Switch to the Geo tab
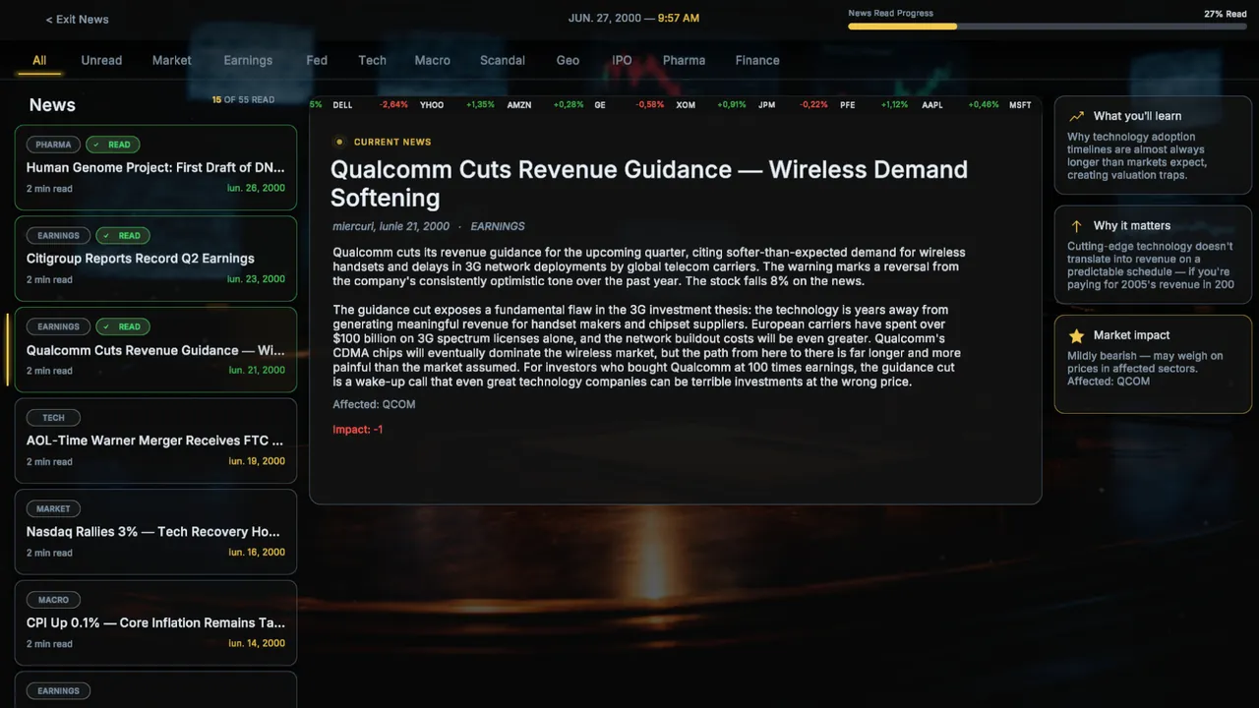Image resolution: width=1259 pixels, height=708 pixels. coord(568,60)
